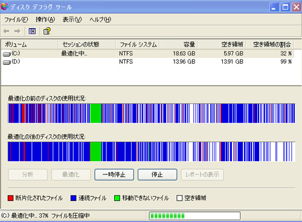302x222 pixels.
Task: Click the back arrow toolbar icon
Action: coord(7,31)
